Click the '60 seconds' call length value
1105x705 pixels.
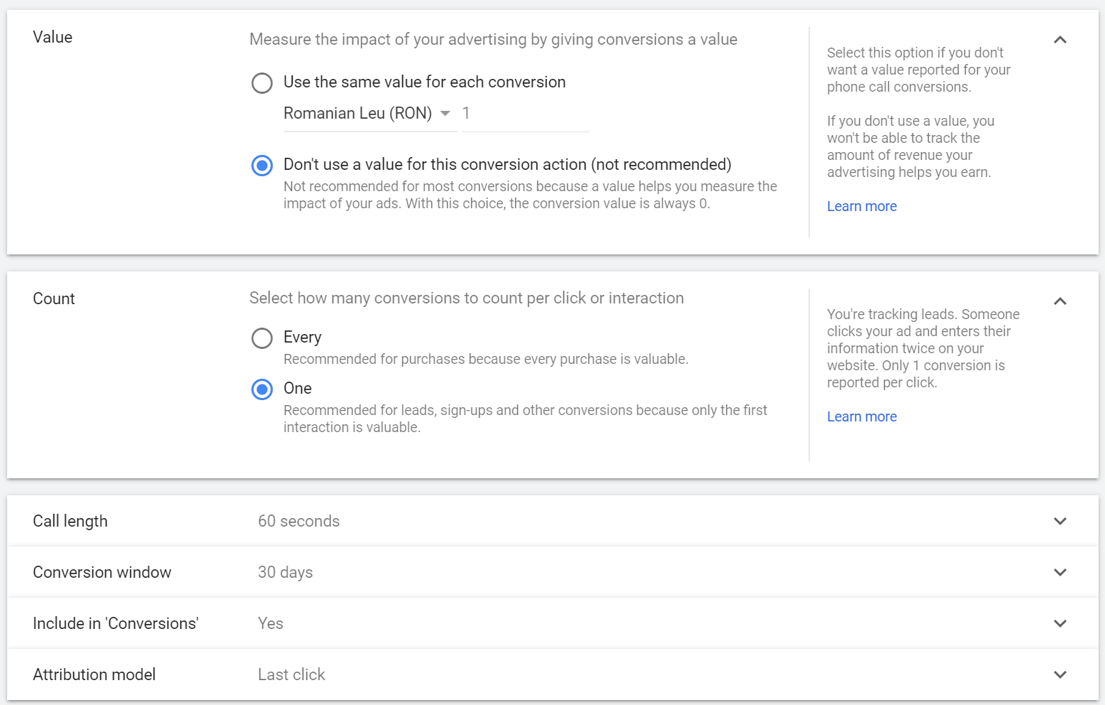tap(298, 522)
